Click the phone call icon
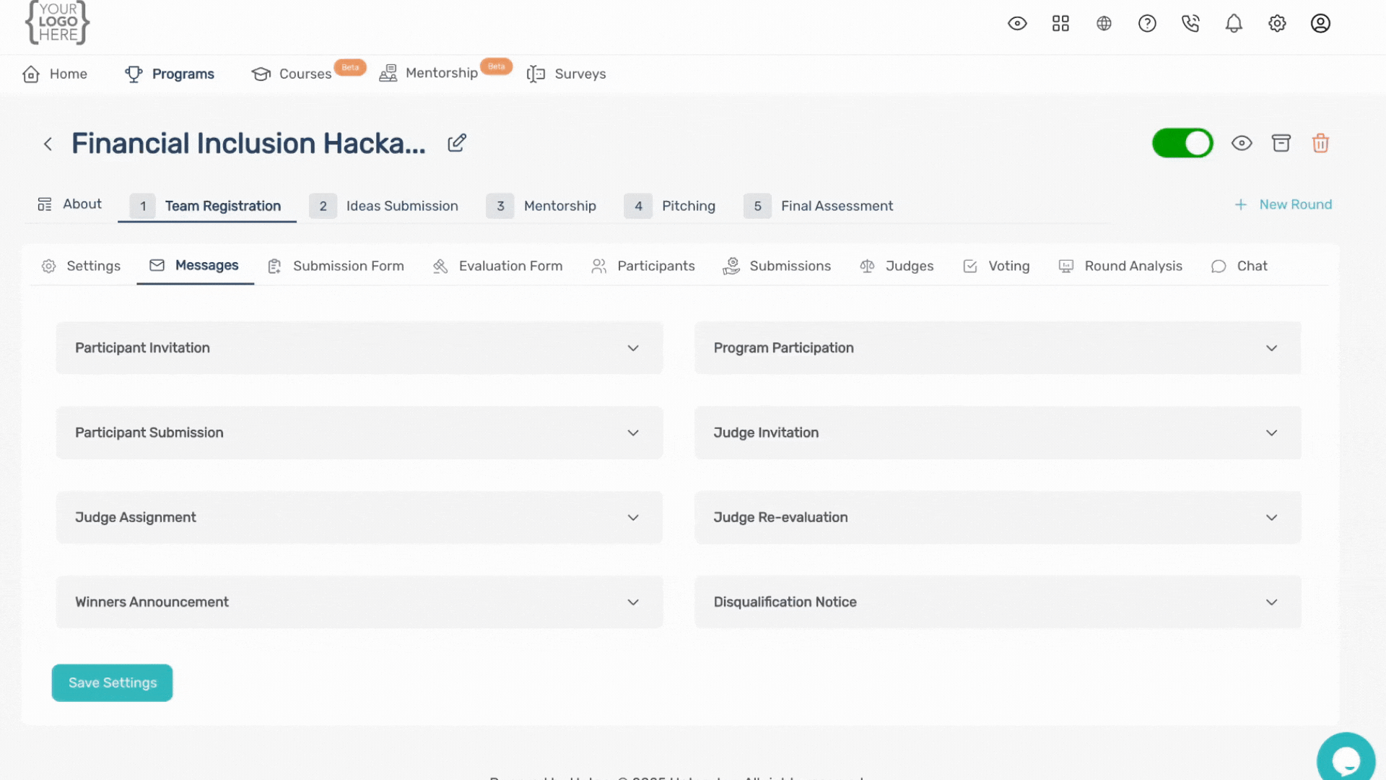Image resolution: width=1386 pixels, height=780 pixels. tap(1190, 24)
